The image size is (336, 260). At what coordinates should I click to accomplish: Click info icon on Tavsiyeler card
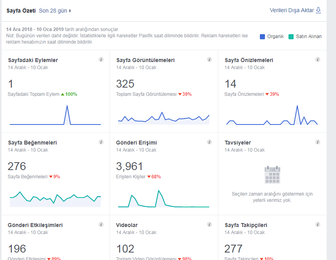[318, 142]
